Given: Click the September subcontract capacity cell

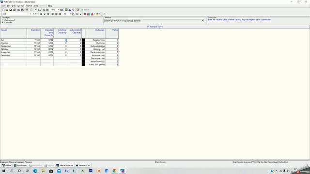Looking at the screenshot, I should (x=74, y=46).
